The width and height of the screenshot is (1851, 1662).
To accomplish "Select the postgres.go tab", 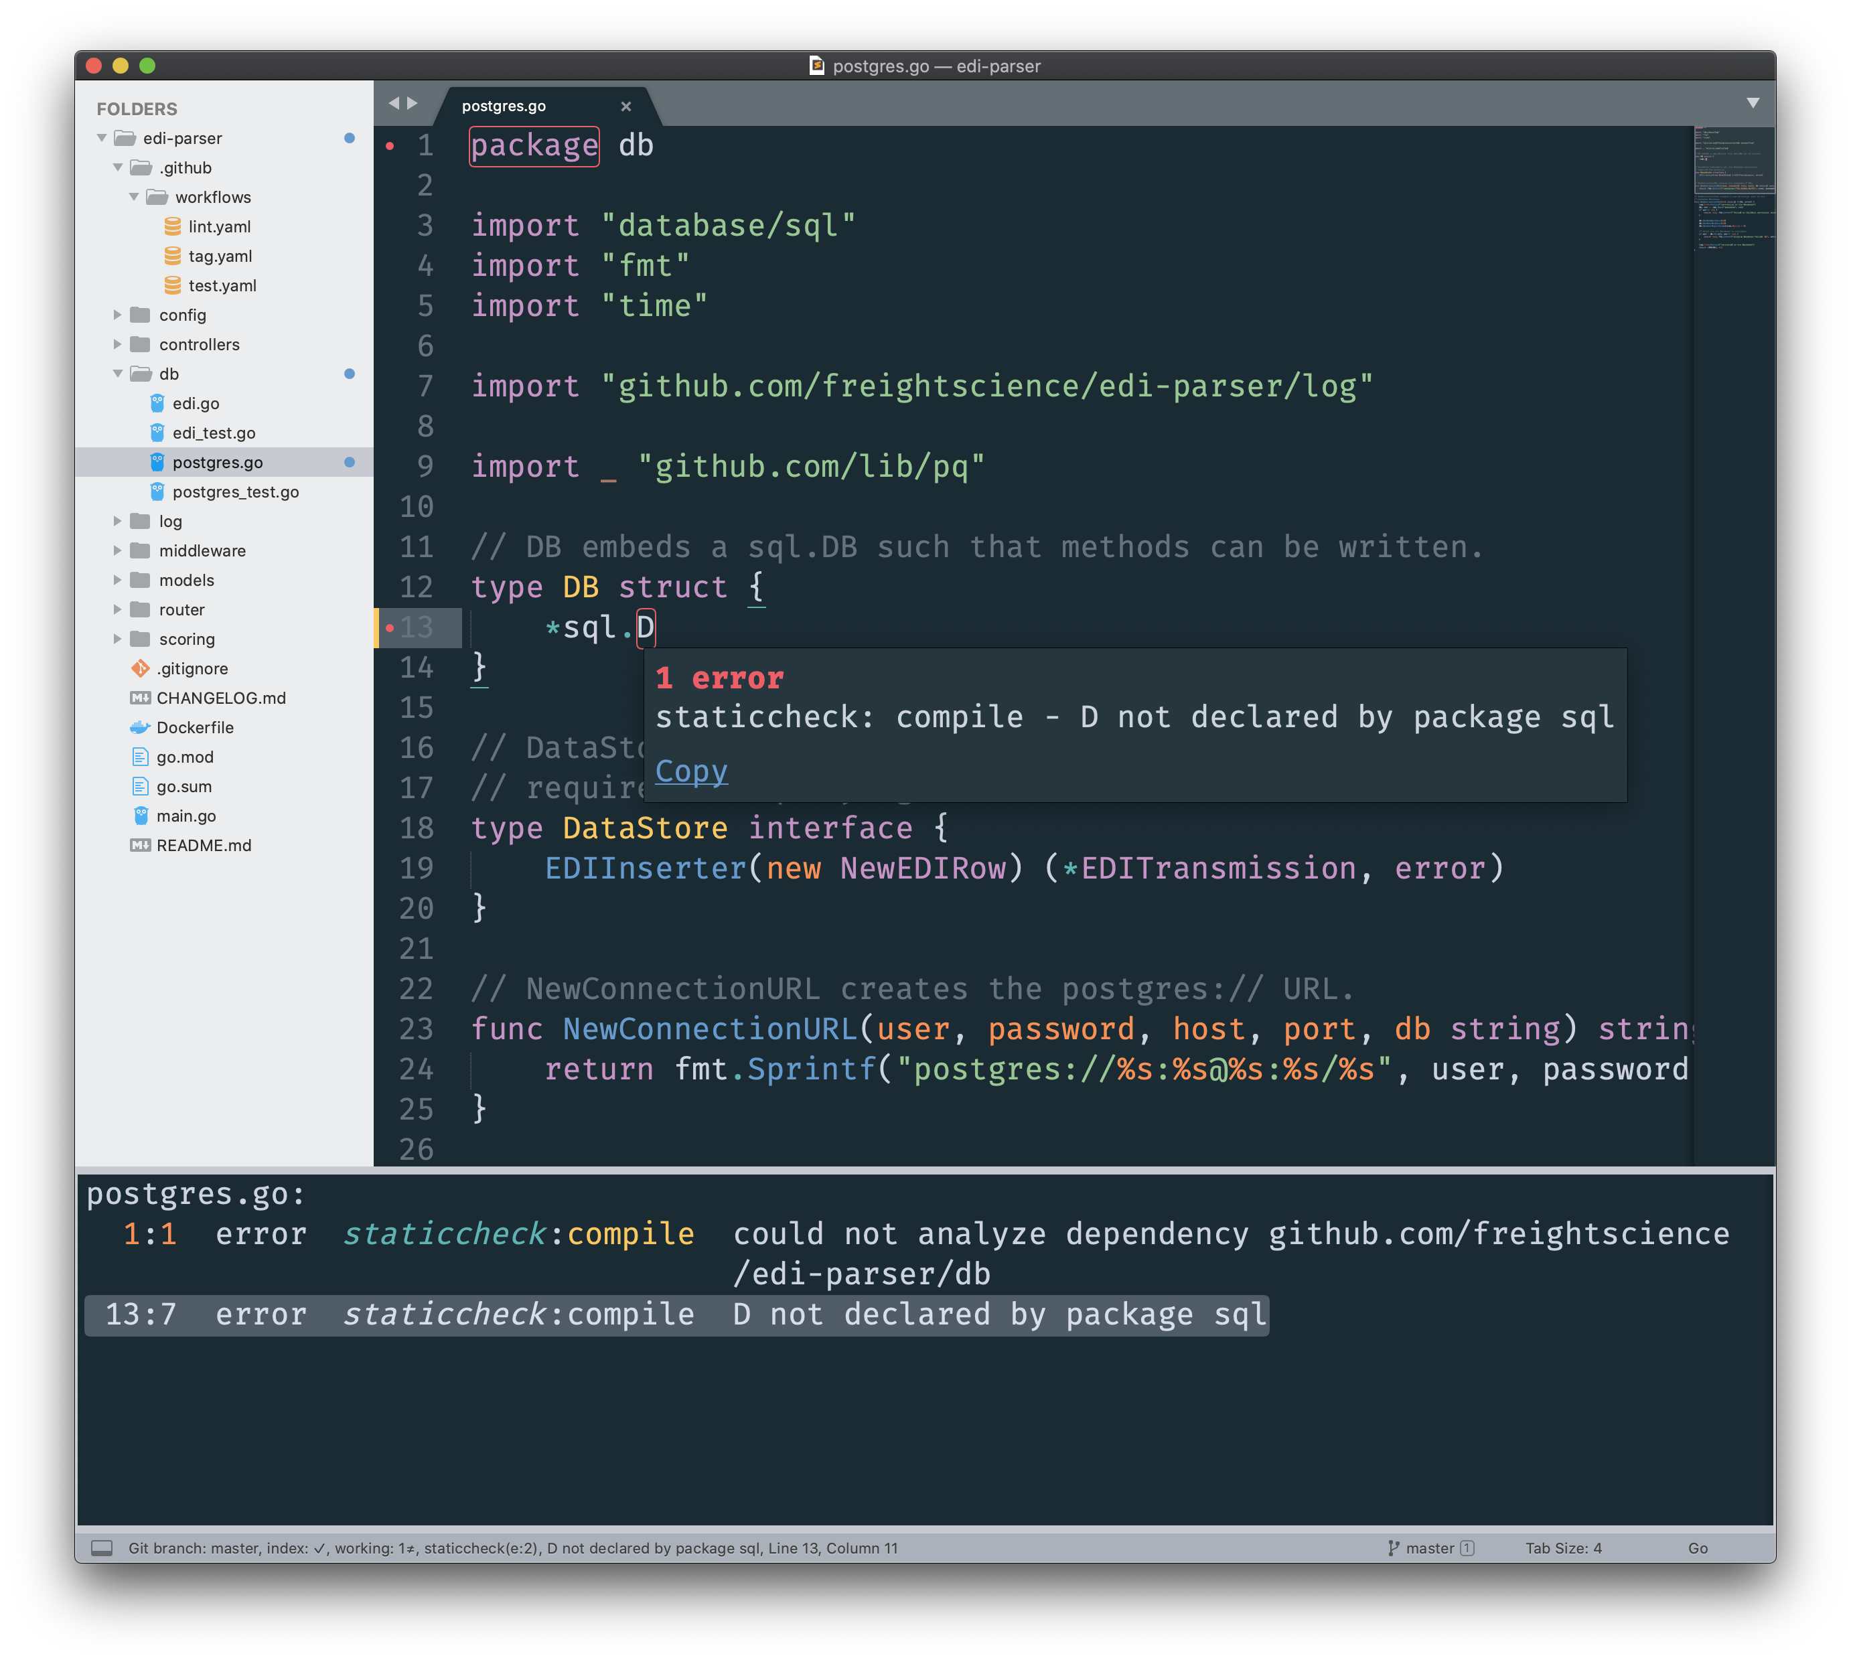I will pyautogui.click(x=504, y=106).
